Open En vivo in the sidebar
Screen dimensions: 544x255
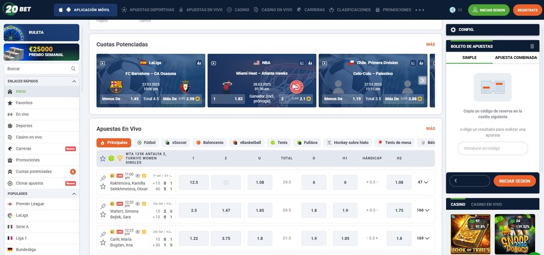[41, 114]
